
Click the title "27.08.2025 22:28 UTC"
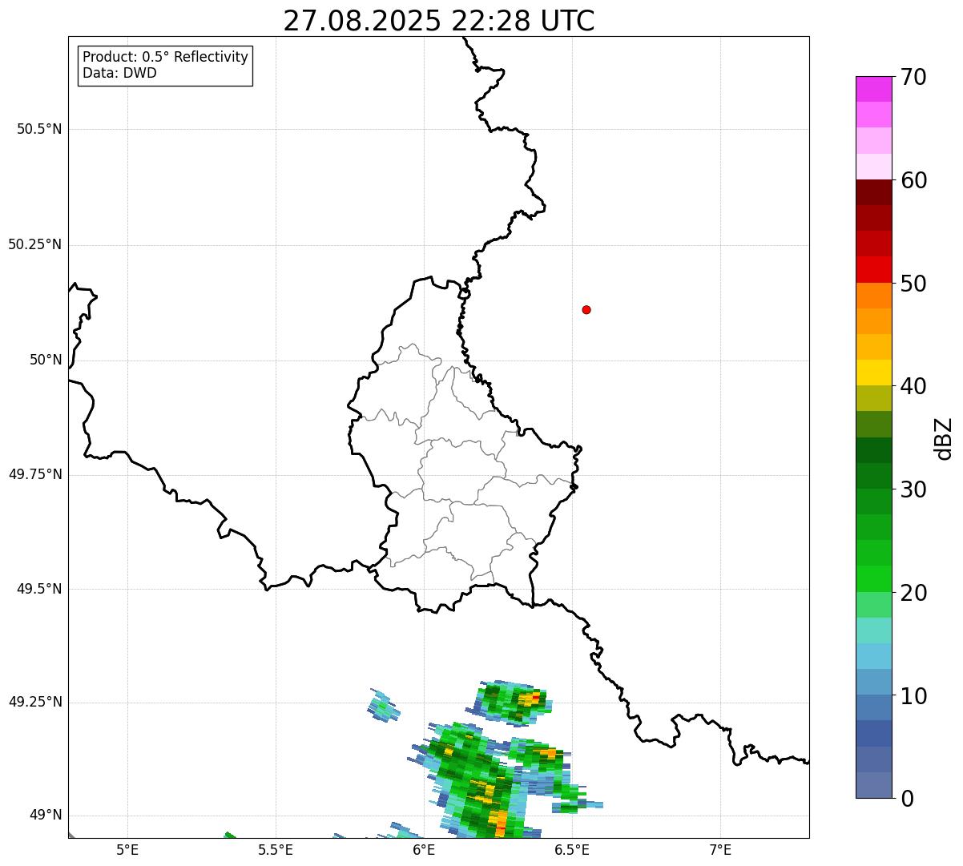(x=439, y=21)
